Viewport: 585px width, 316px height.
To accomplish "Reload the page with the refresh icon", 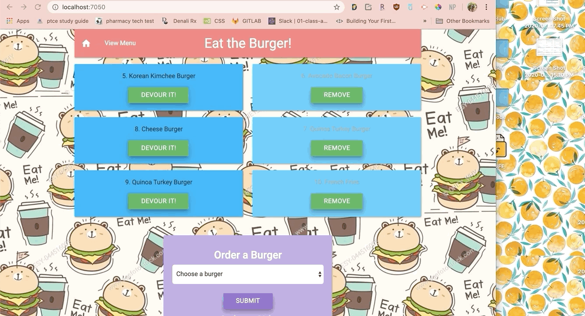I will pyautogui.click(x=38, y=7).
